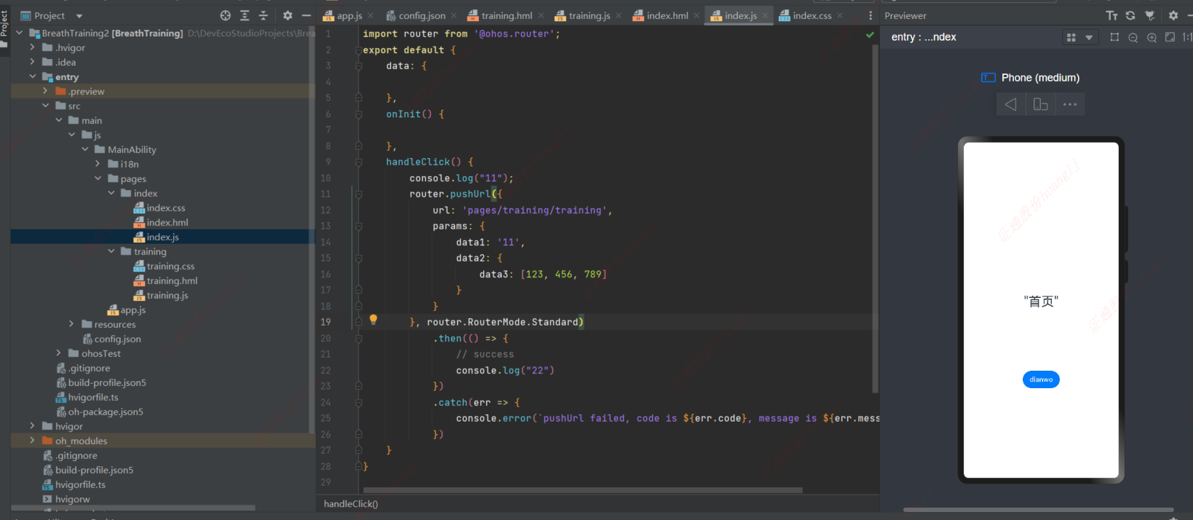Screen dimensions: 1193x520
Task: Collapse the BreathTraining2 root folder
Action: tap(19, 33)
